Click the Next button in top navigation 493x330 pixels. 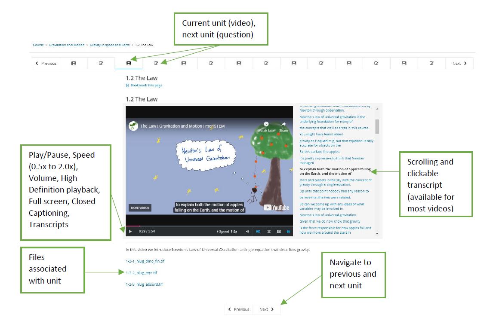tap(459, 63)
